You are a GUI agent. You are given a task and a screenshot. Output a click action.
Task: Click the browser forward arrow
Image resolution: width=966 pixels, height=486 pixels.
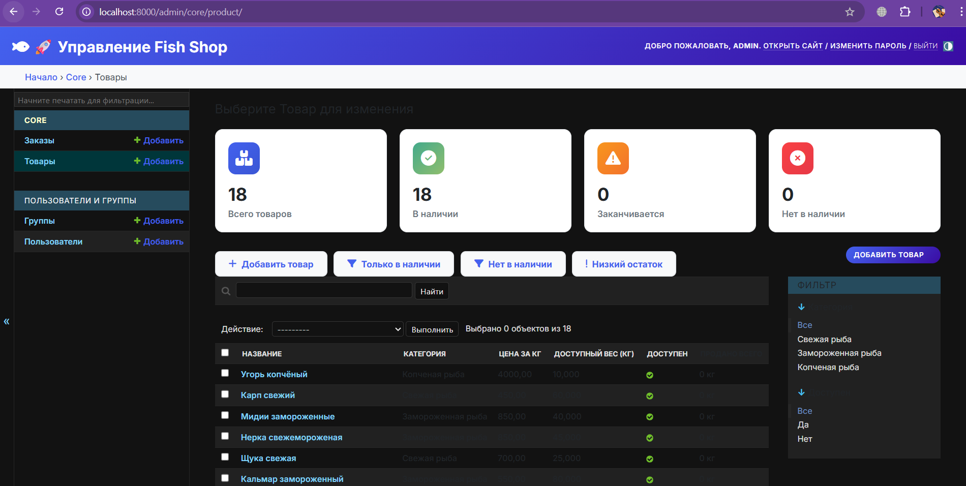click(x=36, y=12)
